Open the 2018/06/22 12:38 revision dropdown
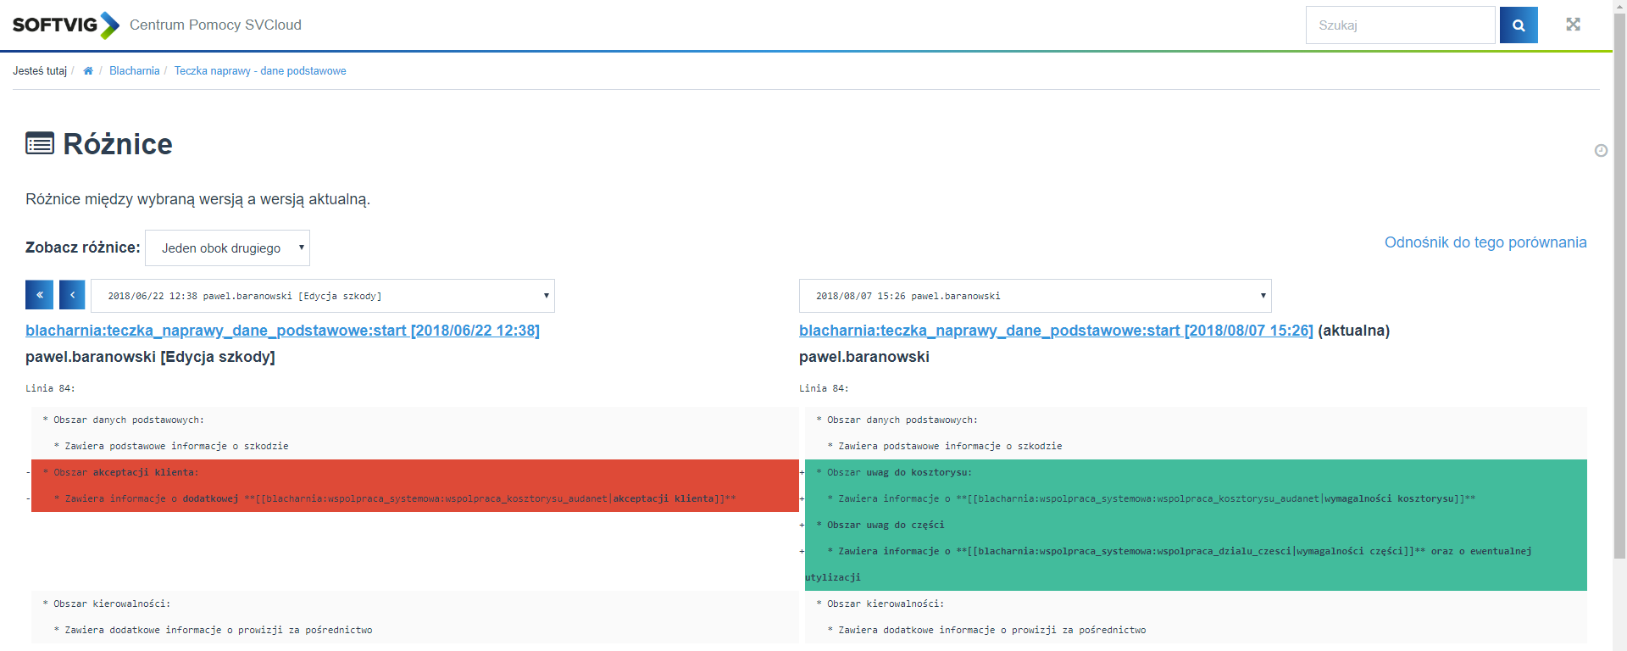The width and height of the screenshot is (1627, 651). pyautogui.click(x=322, y=296)
